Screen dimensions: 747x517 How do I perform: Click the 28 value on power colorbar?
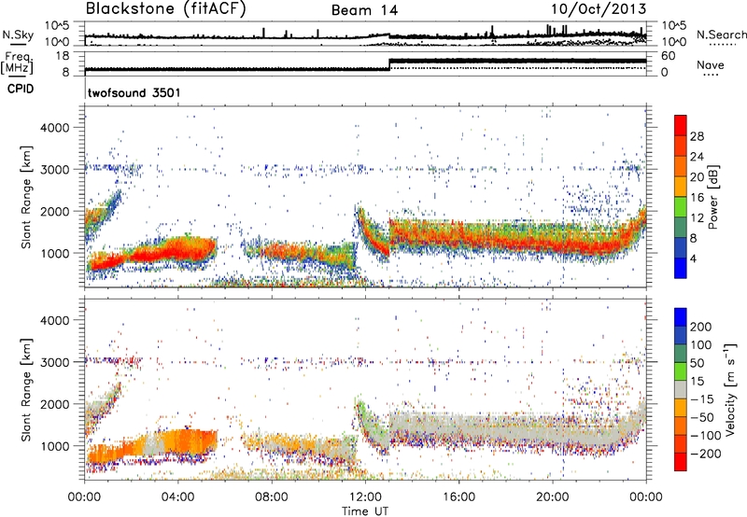pyautogui.click(x=697, y=136)
